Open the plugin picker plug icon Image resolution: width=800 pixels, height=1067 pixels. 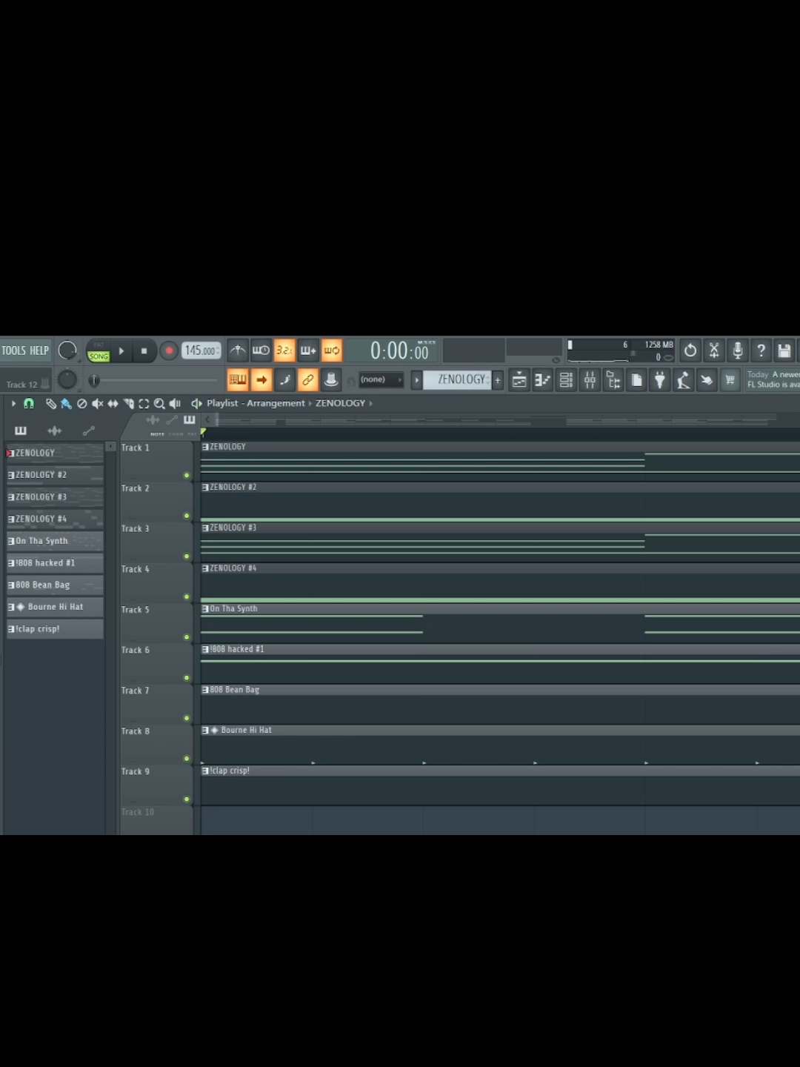click(660, 380)
